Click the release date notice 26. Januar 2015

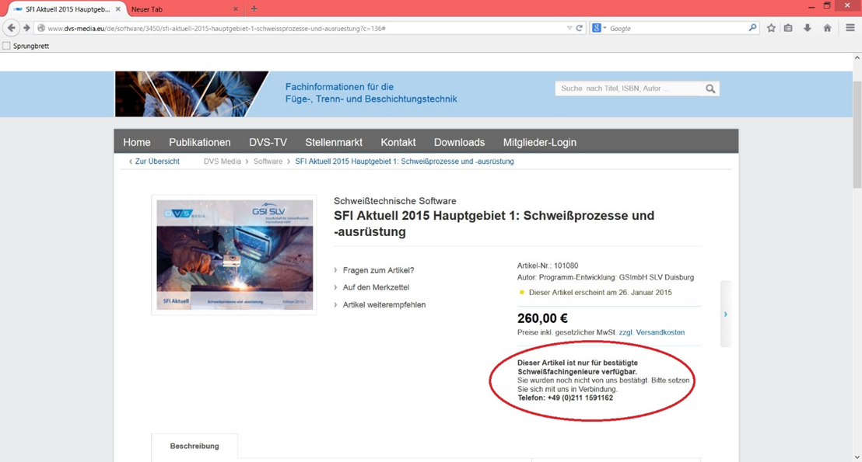tap(601, 293)
